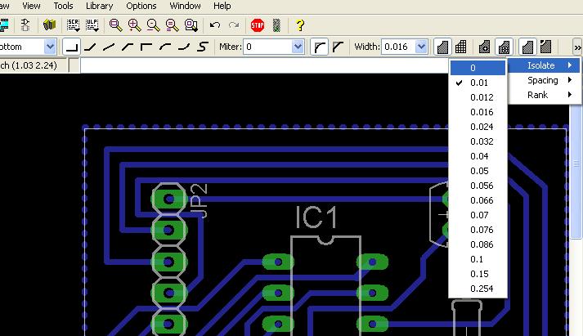The image size is (583, 336).
Task: Choose isolate value 0.012
Action: pos(478,97)
